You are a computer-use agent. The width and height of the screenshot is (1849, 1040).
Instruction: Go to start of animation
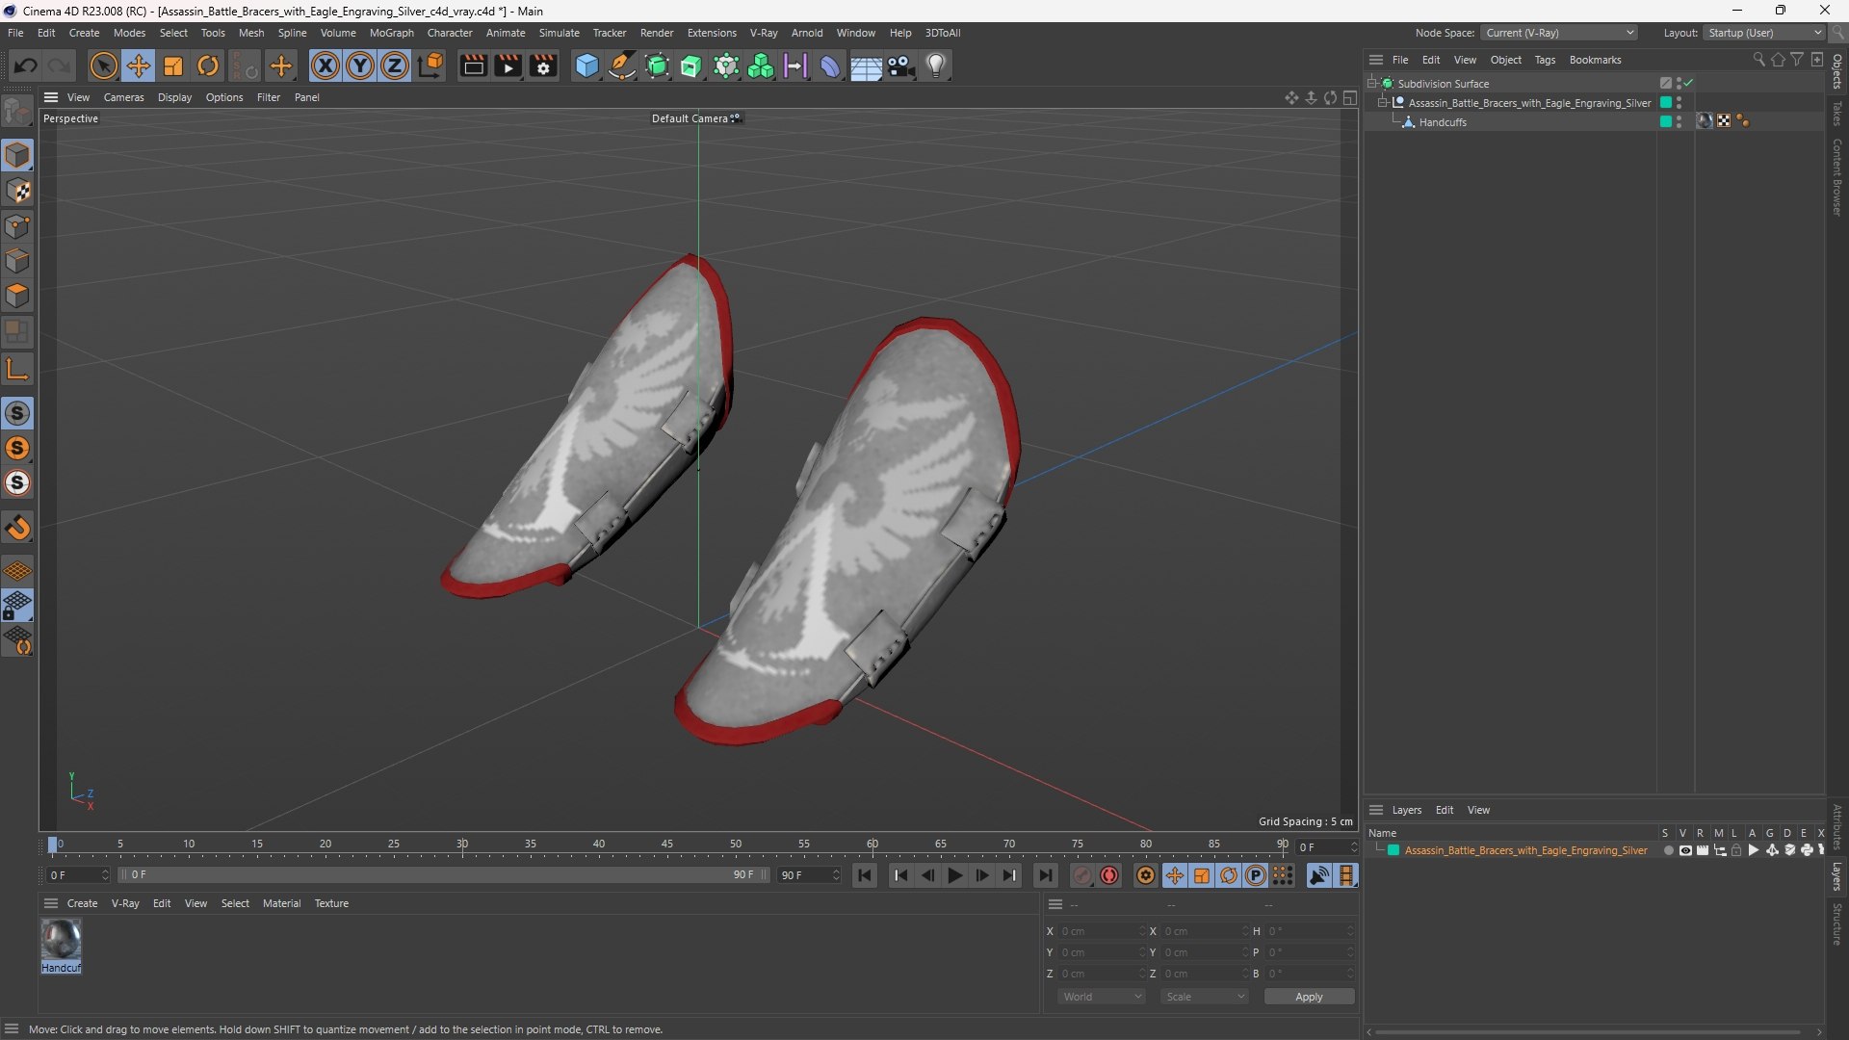[x=865, y=875]
